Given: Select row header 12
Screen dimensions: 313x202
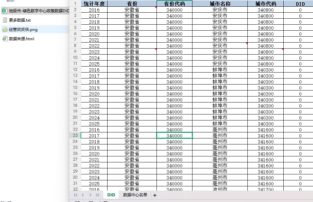Looking at the screenshot, I should 75,70.
